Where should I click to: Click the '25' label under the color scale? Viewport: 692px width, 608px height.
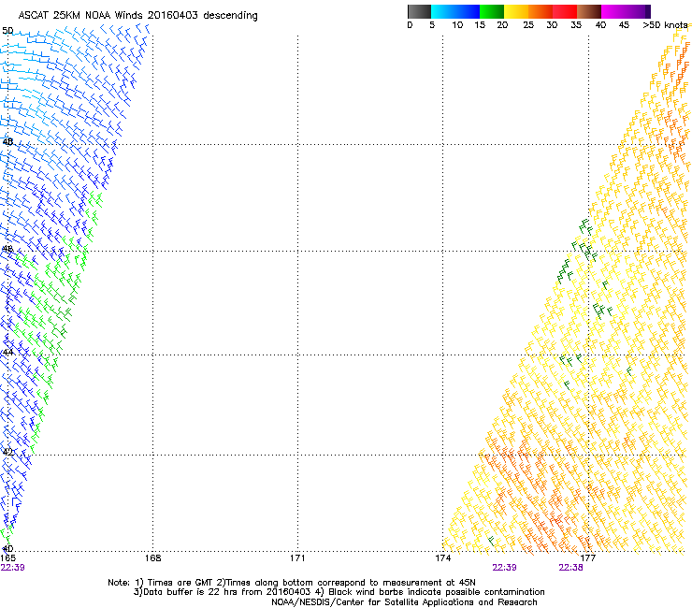click(x=528, y=25)
